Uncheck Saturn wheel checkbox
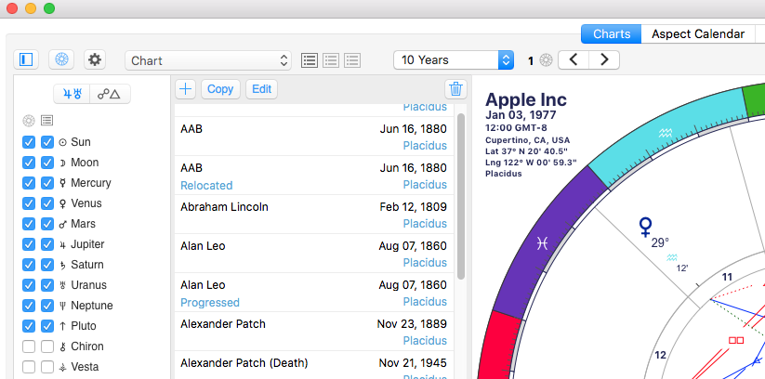The width and height of the screenshot is (765, 379). coord(29,265)
